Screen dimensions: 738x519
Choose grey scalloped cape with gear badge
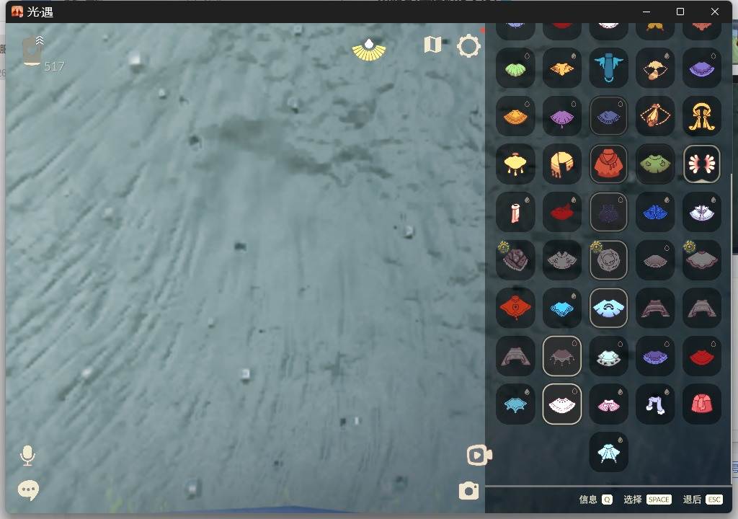[x=701, y=260]
